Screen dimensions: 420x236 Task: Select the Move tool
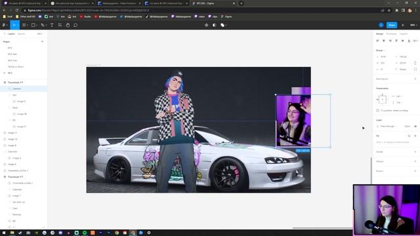pyautogui.click(x=14, y=25)
